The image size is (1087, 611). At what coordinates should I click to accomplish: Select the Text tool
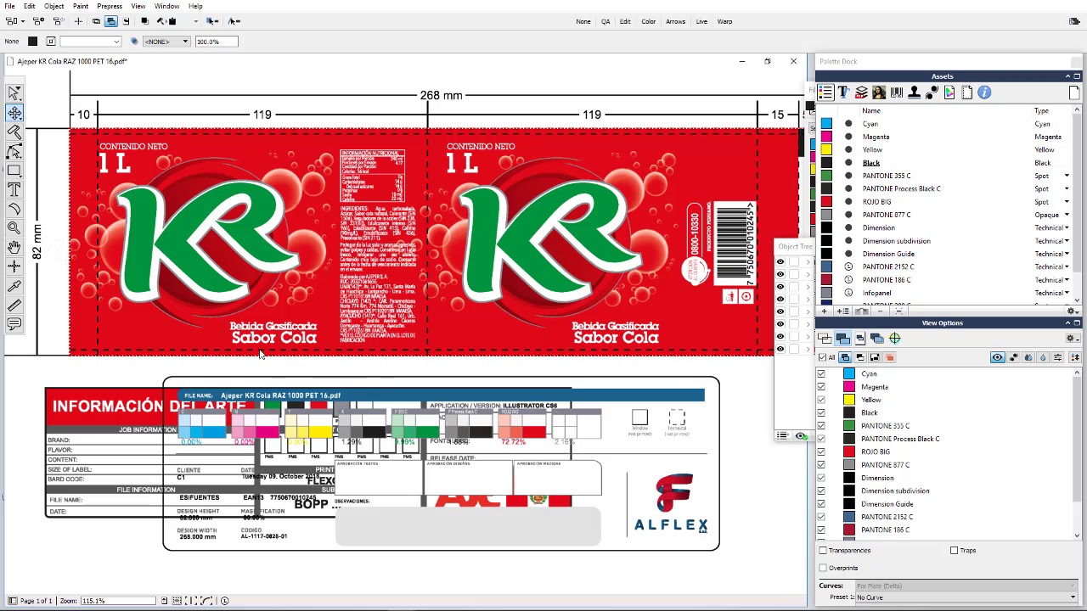tap(14, 190)
